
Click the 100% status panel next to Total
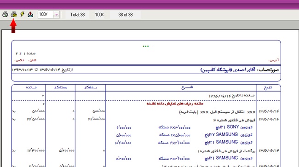(99, 15)
